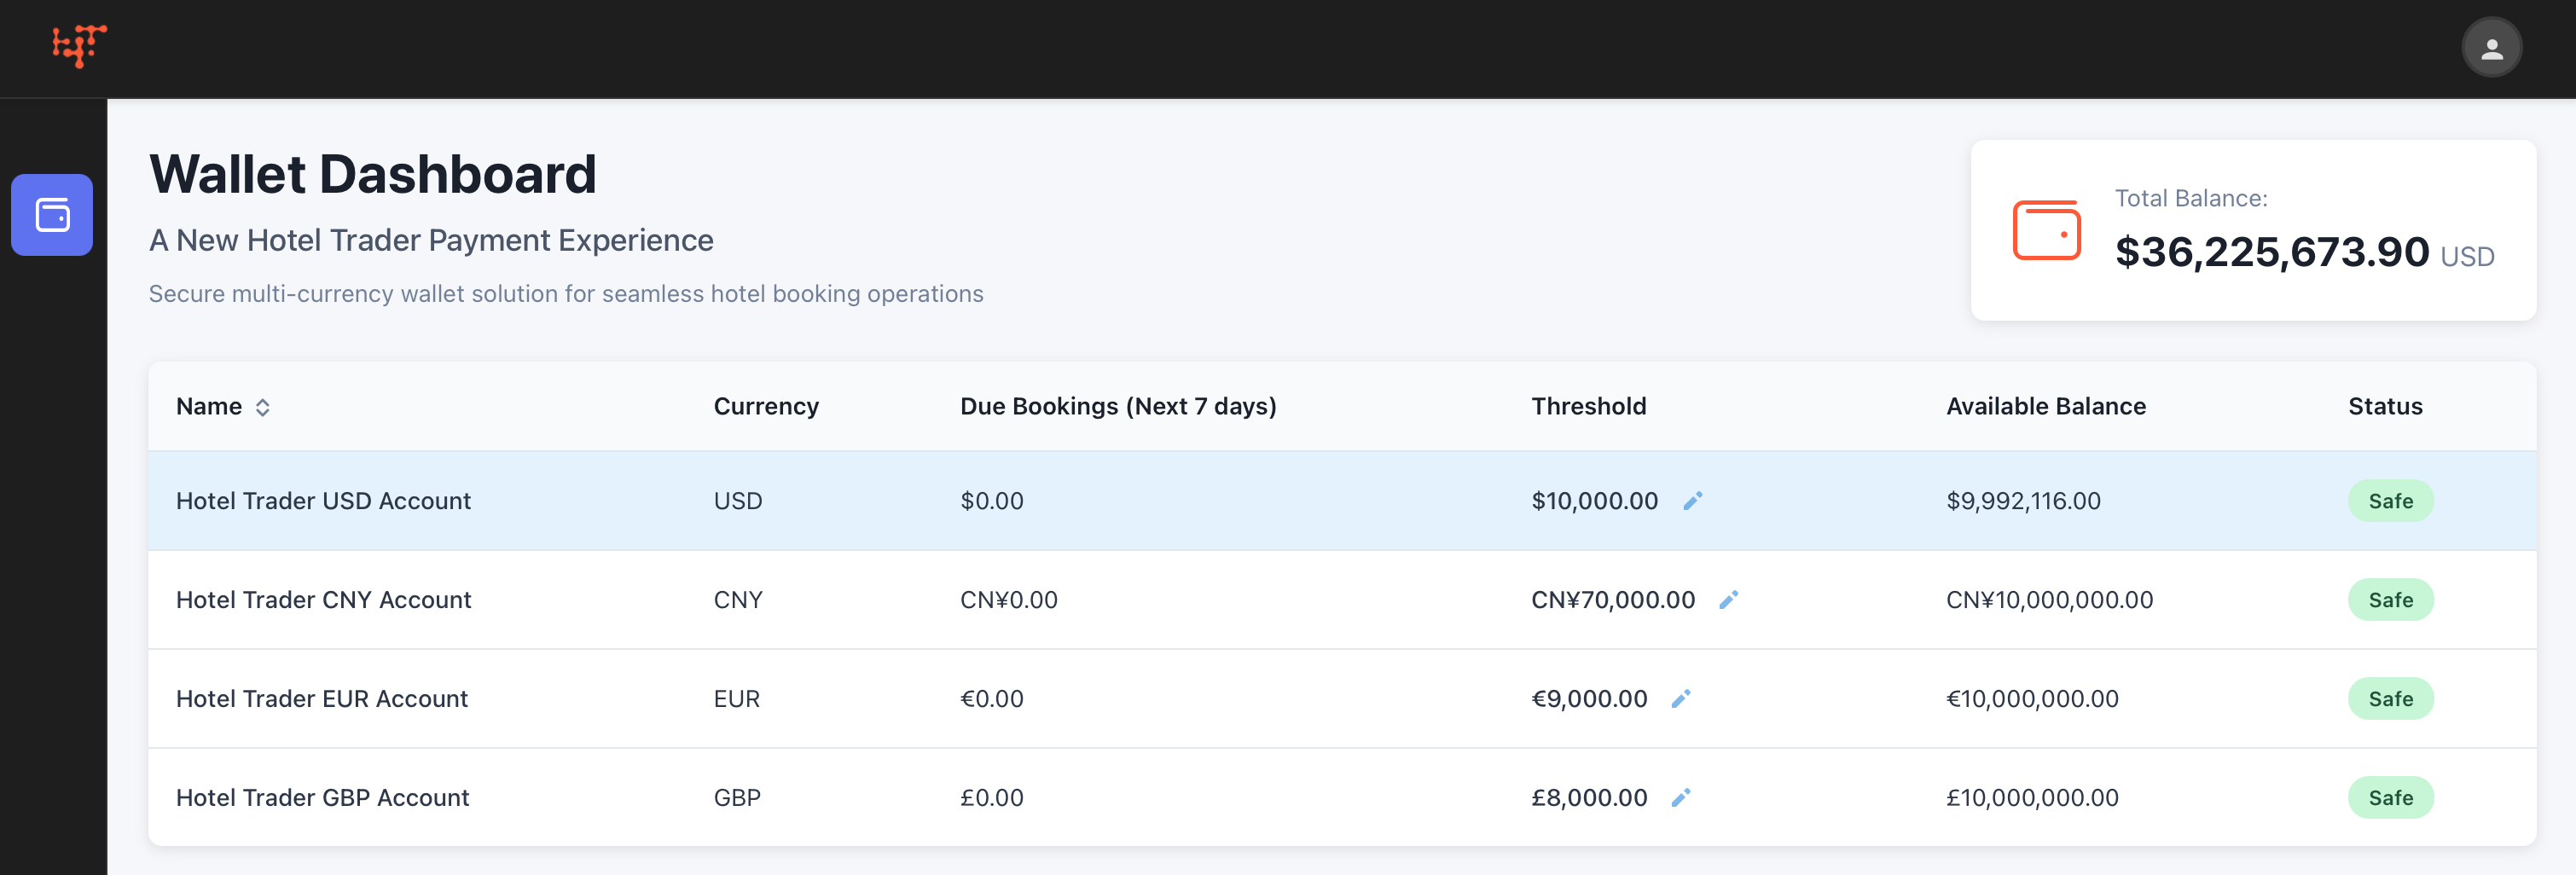Open the user profile avatar menu
The height and width of the screenshot is (875, 2576).
[2490, 48]
